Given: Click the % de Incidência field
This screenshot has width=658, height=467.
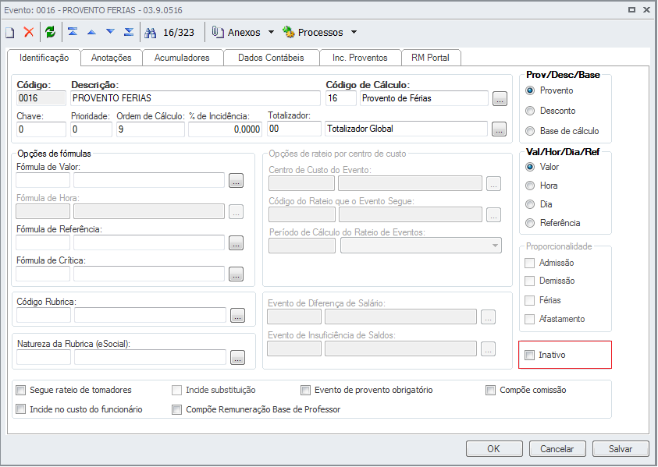Looking at the screenshot, I should [x=225, y=129].
